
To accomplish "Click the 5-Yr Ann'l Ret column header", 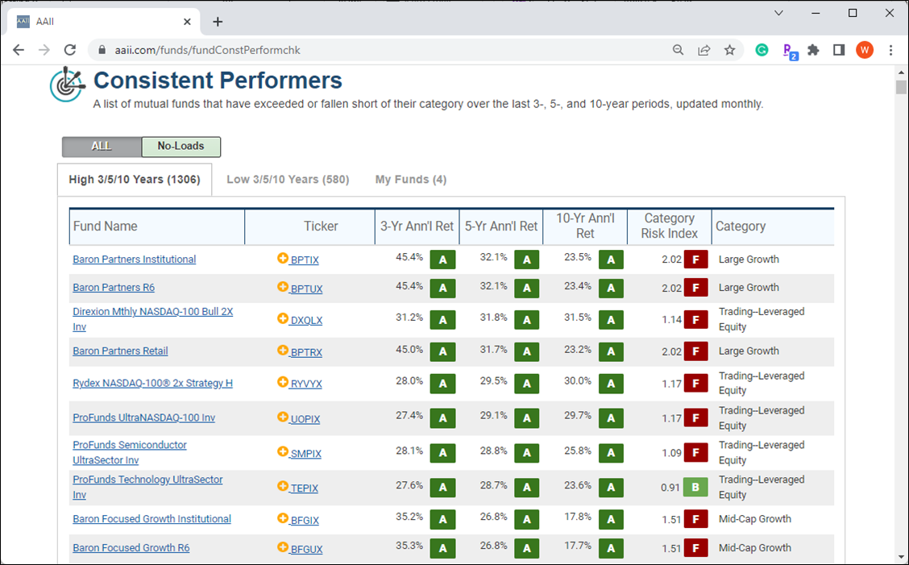I will [x=501, y=226].
